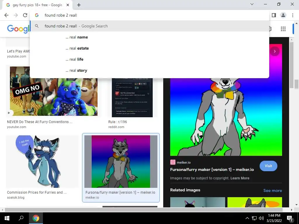The height and width of the screenshot is (224, 299).
Task: Click the Google icon in address bar
Action: point(37,15)
